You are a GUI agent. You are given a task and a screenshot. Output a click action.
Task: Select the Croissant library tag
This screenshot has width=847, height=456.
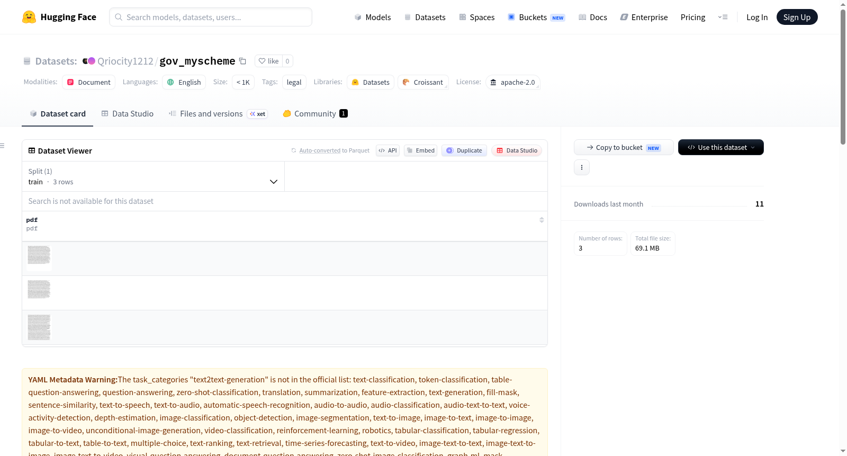pyautogui.click(x=423, y=82)
